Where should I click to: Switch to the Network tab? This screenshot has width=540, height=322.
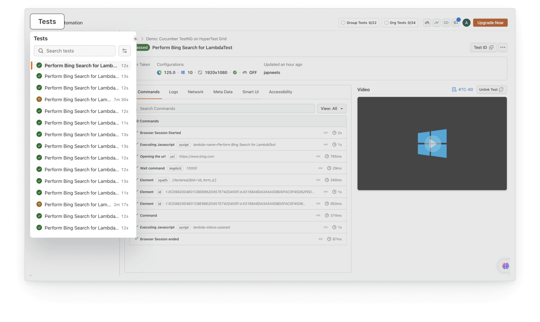click(195, 92)
